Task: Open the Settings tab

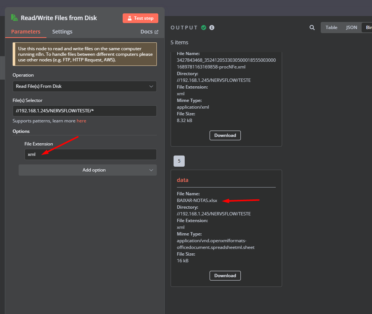Action: click(x=62, y=32)
